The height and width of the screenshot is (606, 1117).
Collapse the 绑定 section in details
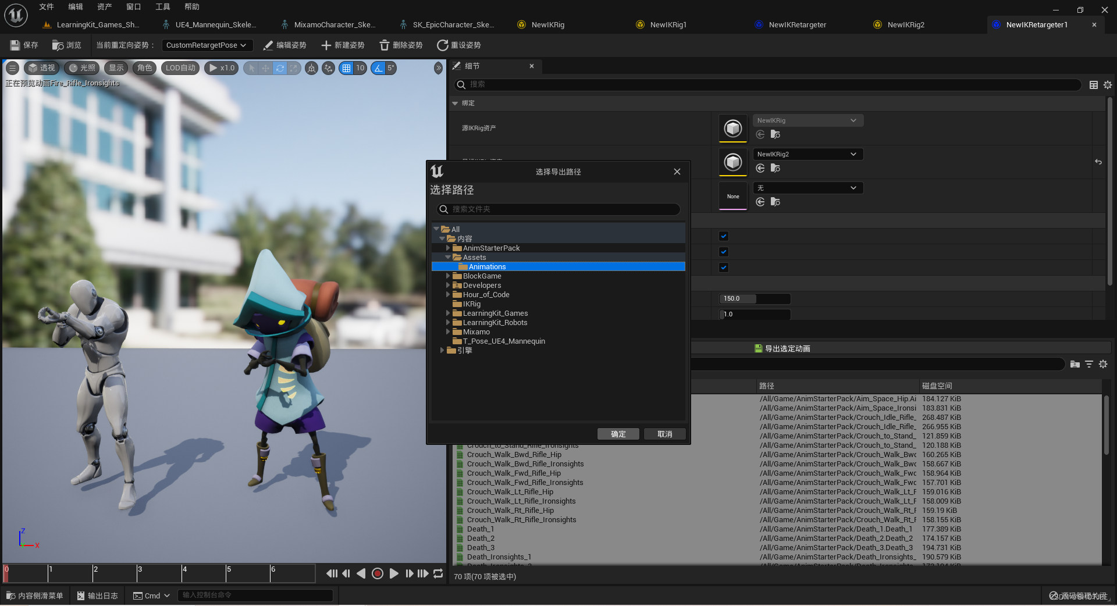pyautogui.click(x=455, y=103)
